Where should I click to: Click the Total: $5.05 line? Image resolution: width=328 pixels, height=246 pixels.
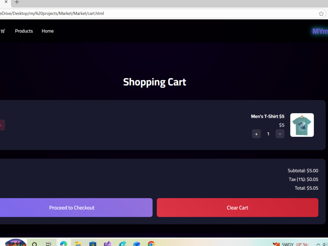click(306, 188)
